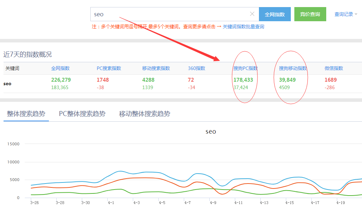
Task: Click the 全网指数 search button
Action: coord(275,14)
